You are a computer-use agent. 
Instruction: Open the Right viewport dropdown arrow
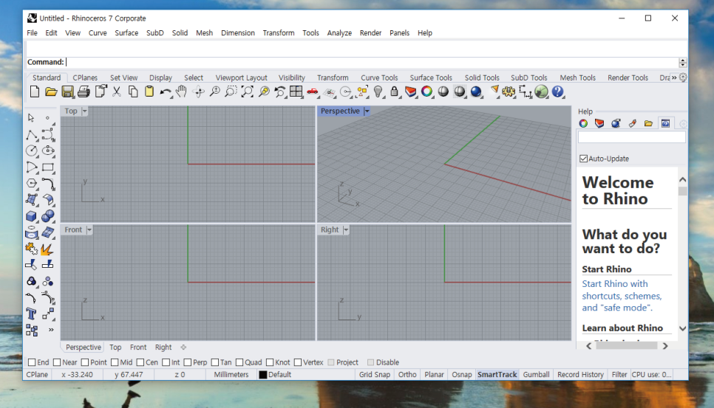[x=346, y=230]
